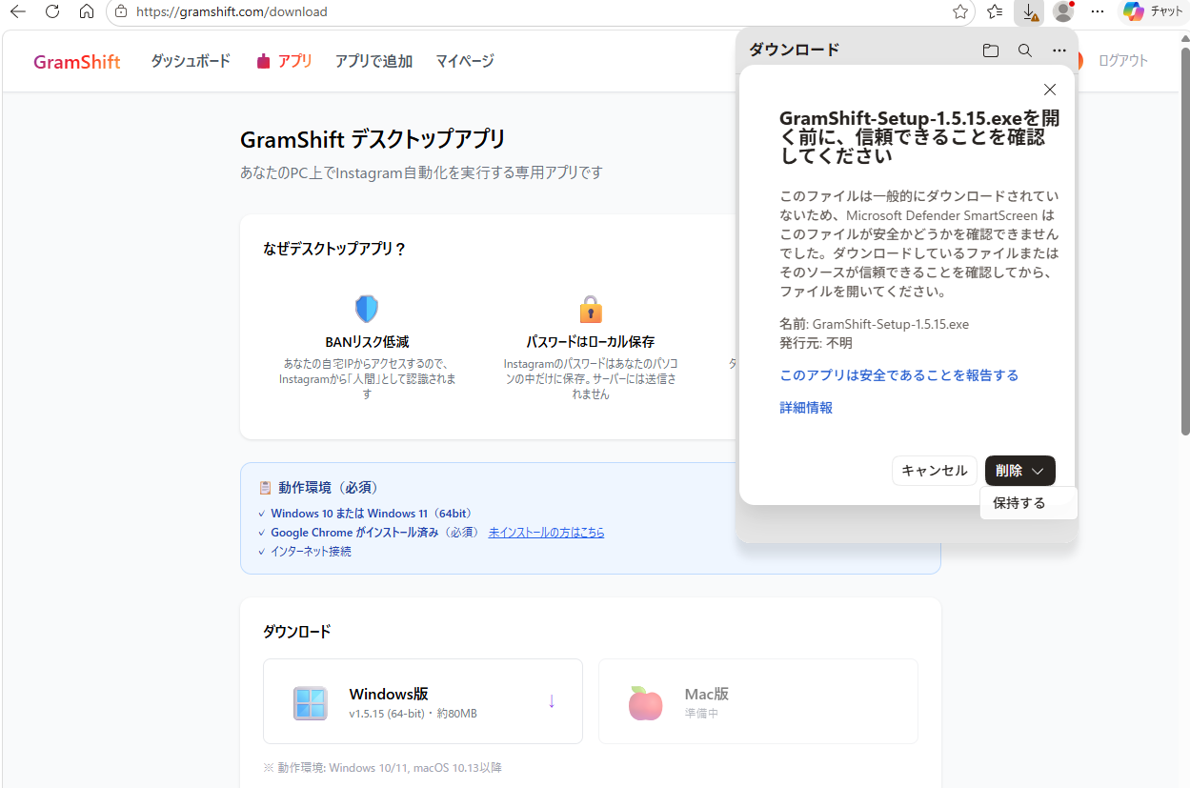Screen dimensions: 1190x788
Task: Click the インターネット接続 requirement line
Action: click(x=311, y=552)
